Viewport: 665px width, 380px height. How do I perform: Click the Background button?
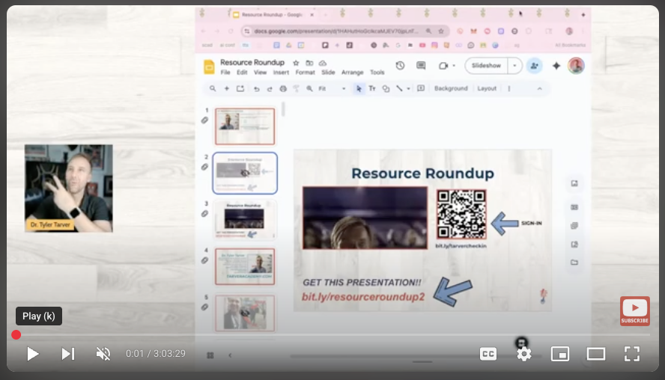click(451, 88)
